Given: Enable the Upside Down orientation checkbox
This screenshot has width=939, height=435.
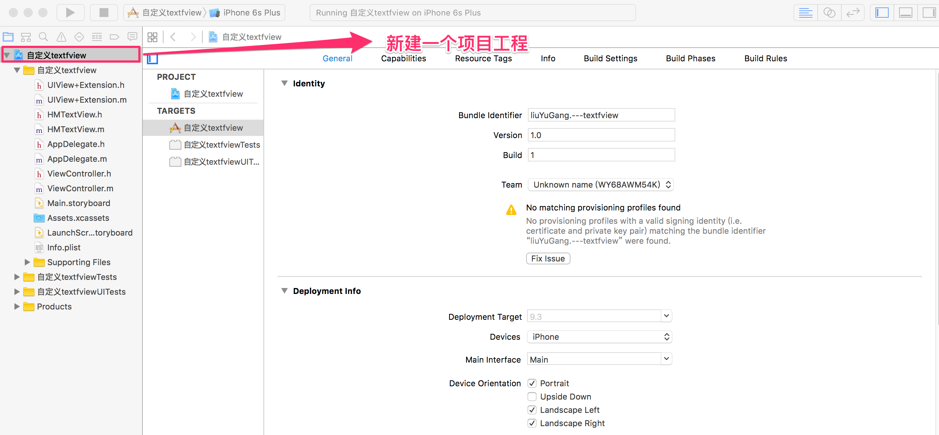Looking at the screenshot, I should (x=532, y=397).
